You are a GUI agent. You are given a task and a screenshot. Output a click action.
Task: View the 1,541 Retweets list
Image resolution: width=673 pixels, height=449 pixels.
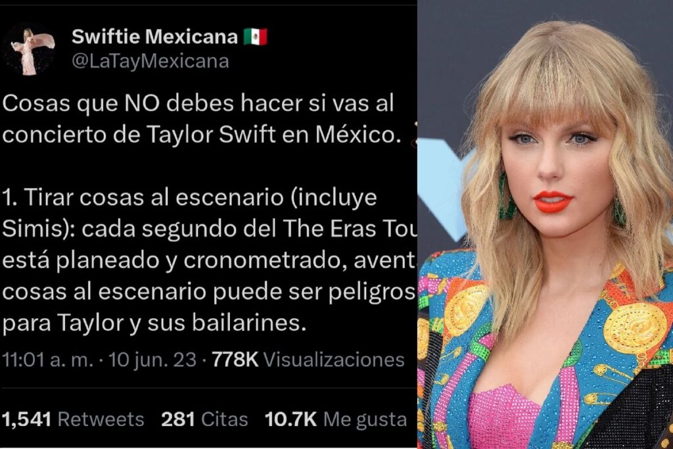pyautogui.click(x=73, y=419)
